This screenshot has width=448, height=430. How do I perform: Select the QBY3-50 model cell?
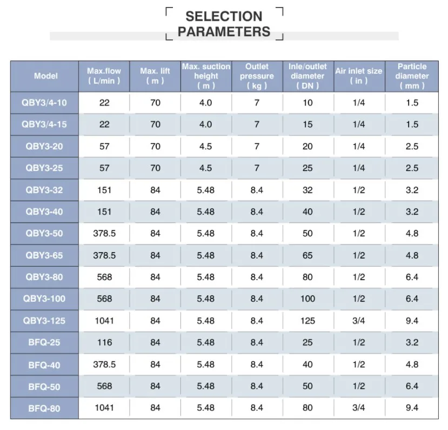point(44,234)
